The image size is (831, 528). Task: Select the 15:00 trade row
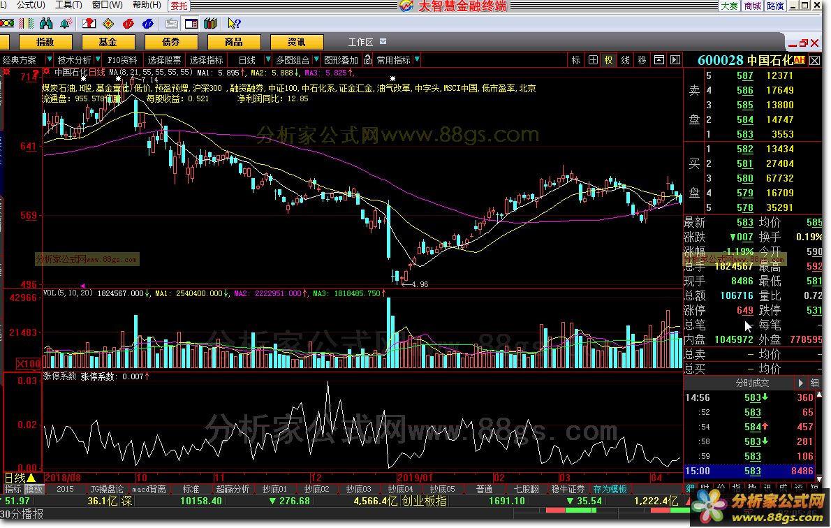749,471
